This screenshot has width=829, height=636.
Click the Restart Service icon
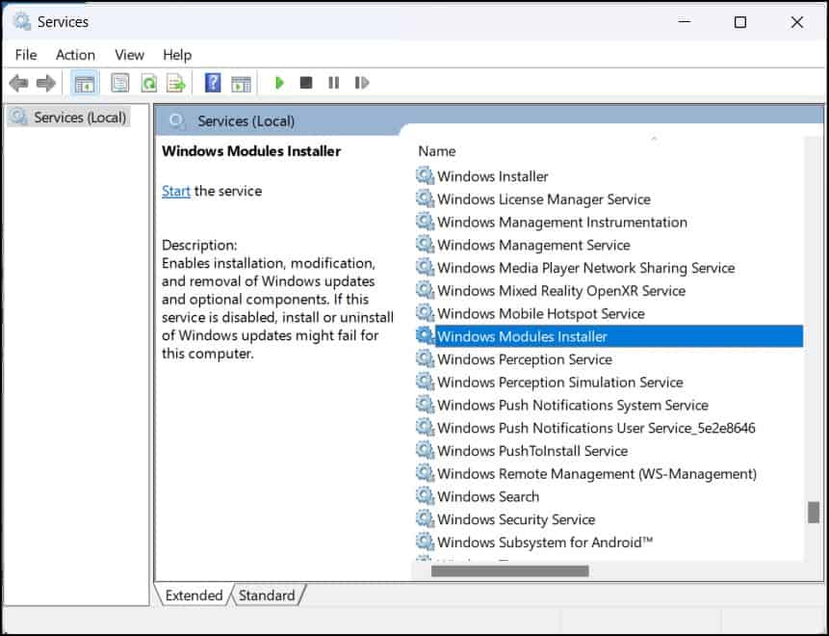[x=362, y=83]
